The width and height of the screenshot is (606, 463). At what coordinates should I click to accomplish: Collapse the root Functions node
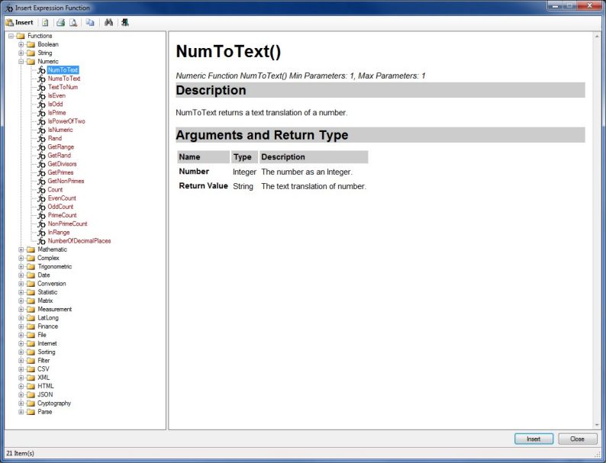pos(11,36)
